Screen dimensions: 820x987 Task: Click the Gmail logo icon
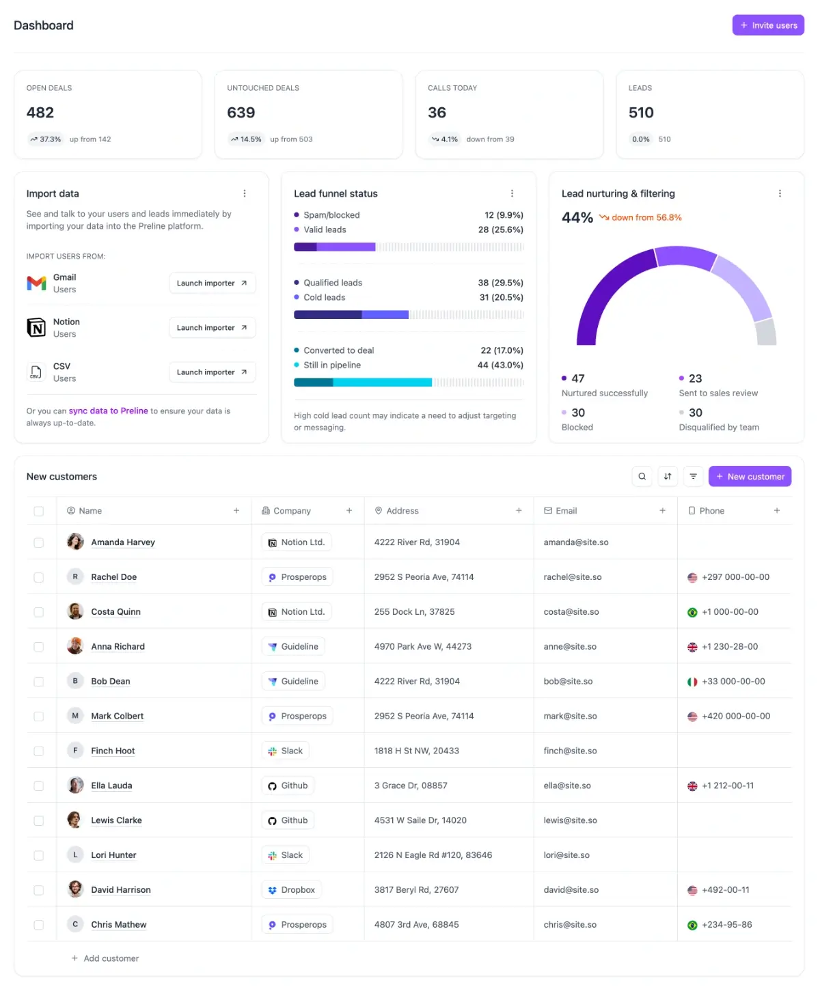click(x=36, y=283)
